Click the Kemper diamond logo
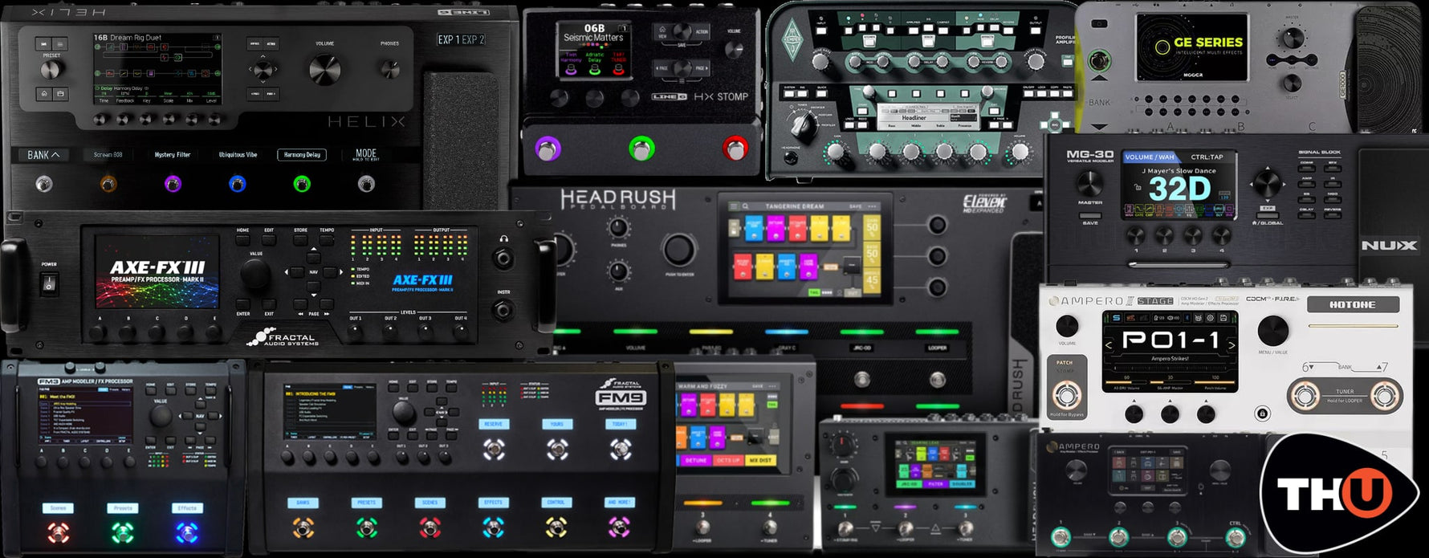The image size is (1429, 558). click(x=792, y=36)
